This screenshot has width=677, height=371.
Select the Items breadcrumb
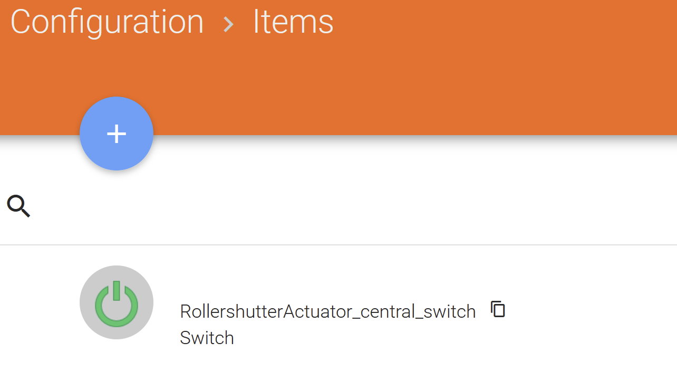(x=293, y=22)
